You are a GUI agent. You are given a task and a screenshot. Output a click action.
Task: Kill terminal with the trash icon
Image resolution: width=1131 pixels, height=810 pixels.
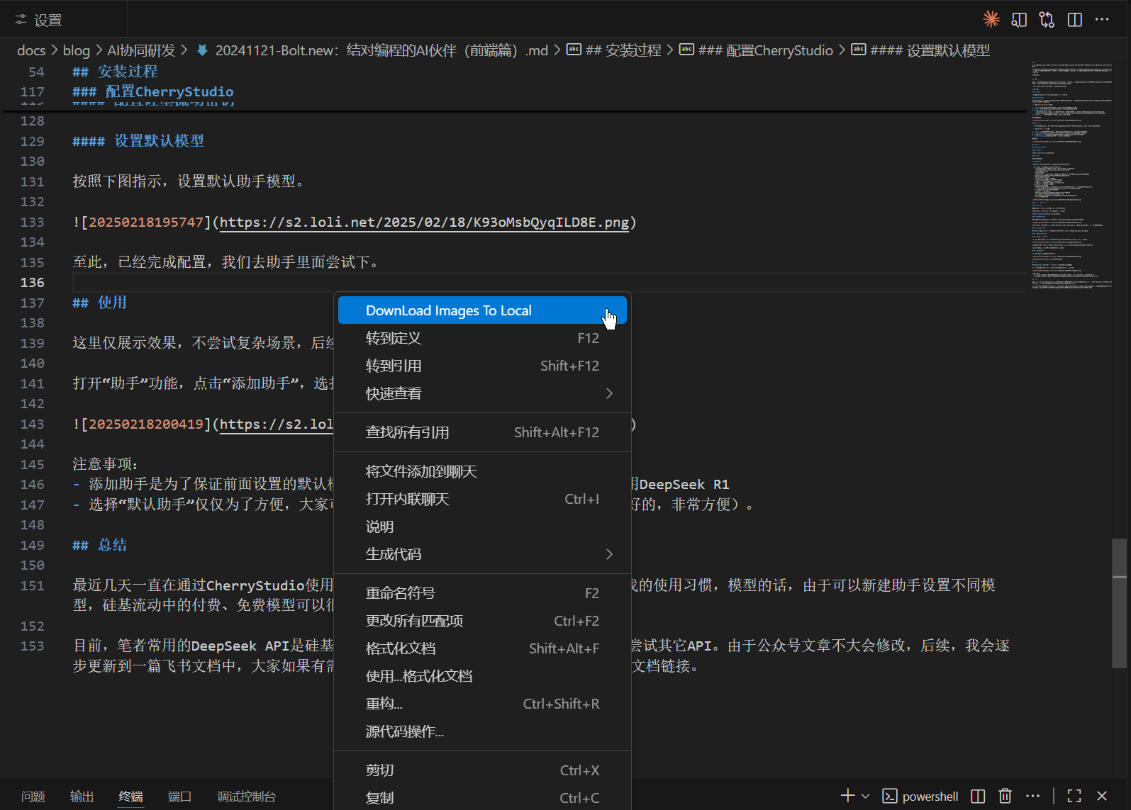[1005, 796]
